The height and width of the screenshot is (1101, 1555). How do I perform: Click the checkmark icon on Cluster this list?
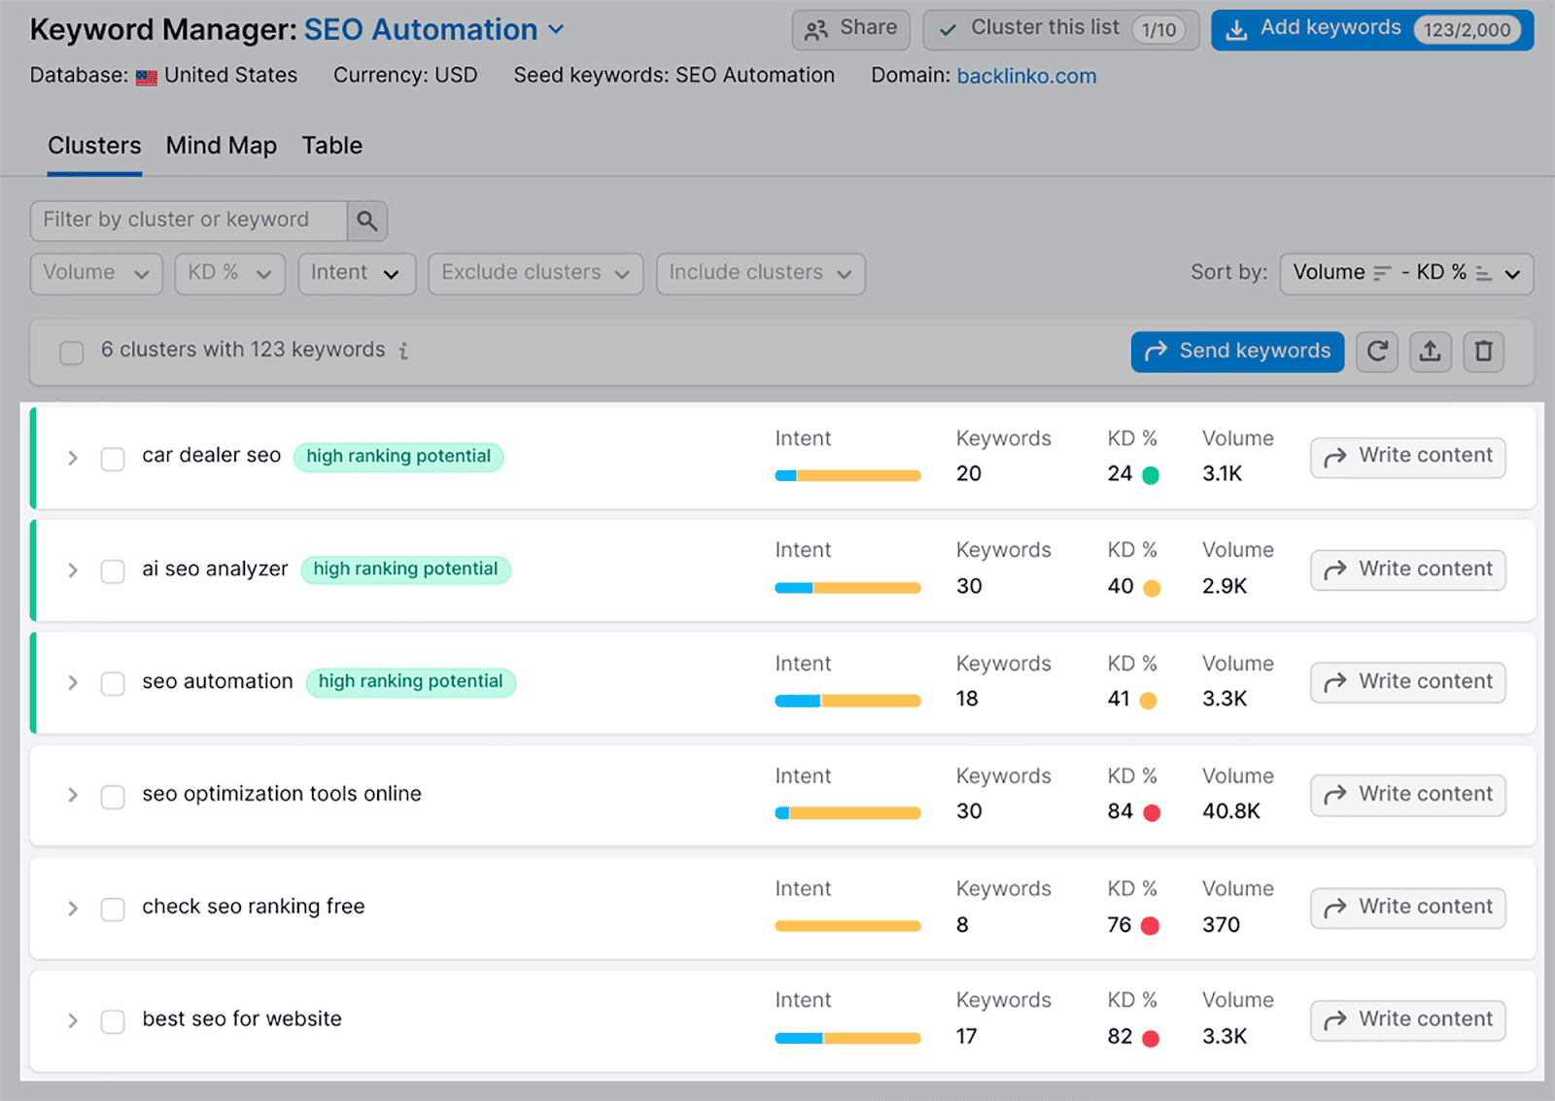[x=947, y=29]
